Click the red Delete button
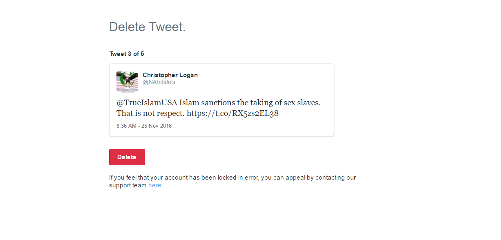Image resolution: width=501 pixels, height=240 pixels. click(127, 157)
